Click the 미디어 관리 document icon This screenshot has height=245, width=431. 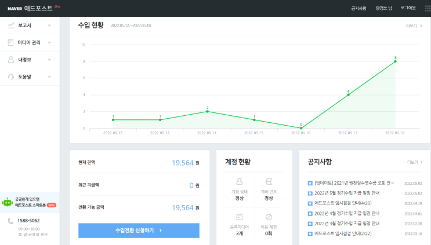(10, 42)
